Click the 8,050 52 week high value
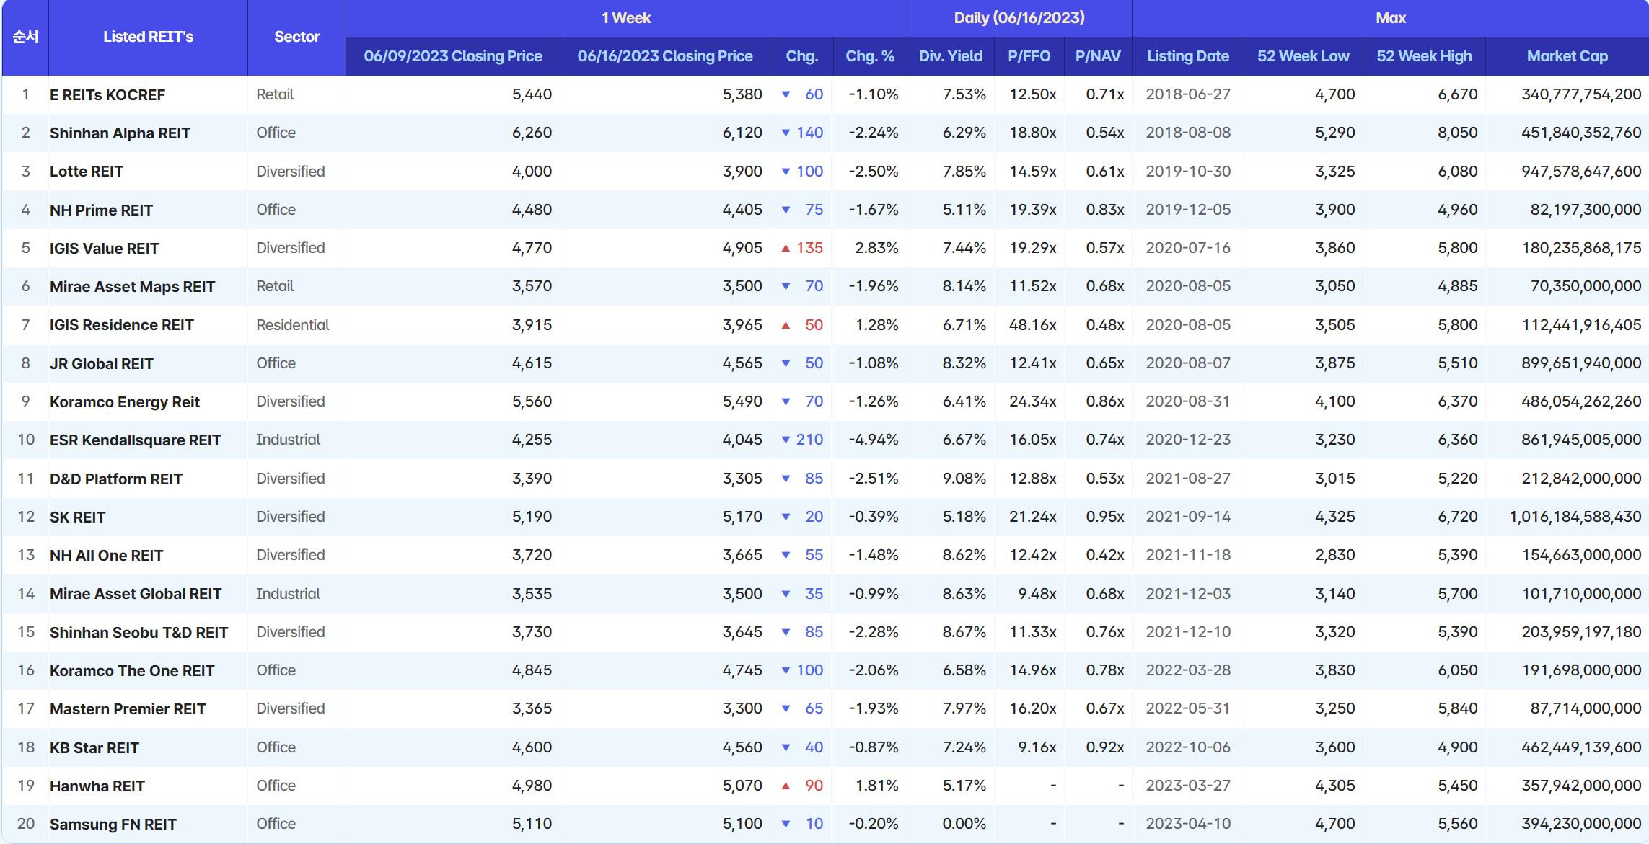This screenshot has height=844, width=1649. pyautogui.click(x=1458, y=133)
